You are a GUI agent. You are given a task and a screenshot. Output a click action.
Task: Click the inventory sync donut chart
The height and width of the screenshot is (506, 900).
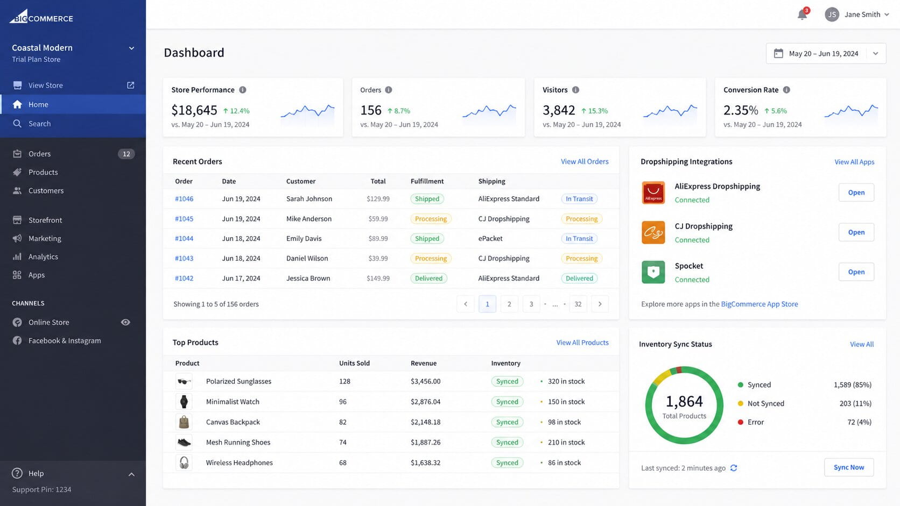pos(684,405)
